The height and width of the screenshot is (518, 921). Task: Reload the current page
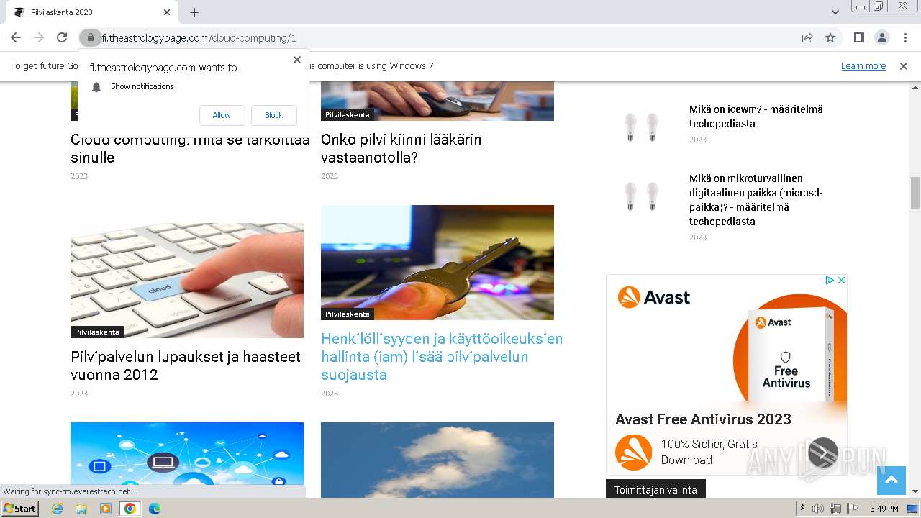[62, 37]
